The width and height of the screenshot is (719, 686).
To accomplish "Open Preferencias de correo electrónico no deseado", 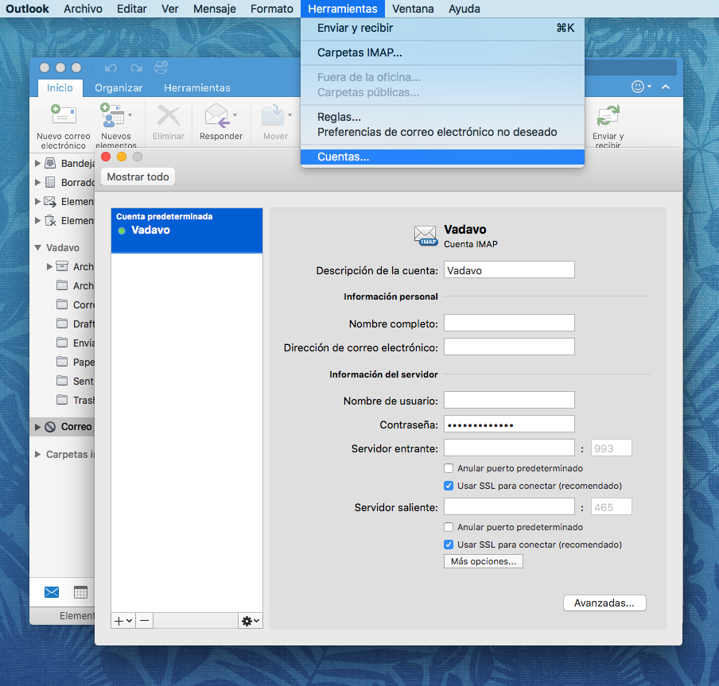I will (442, 132).
